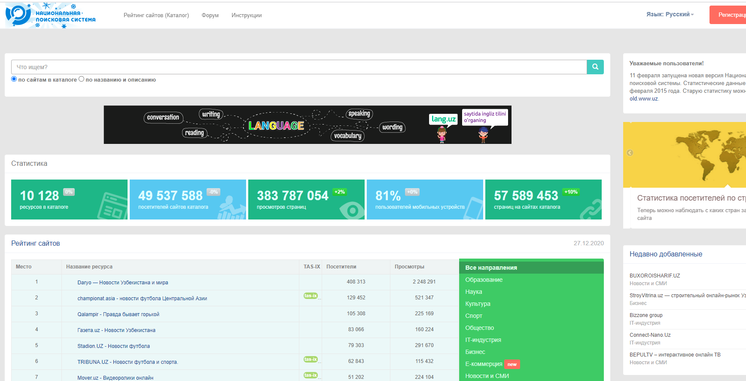Select 'по названию и описанию' radio button
The height and width of the screenshot is (381, 746).
(82, 79)
